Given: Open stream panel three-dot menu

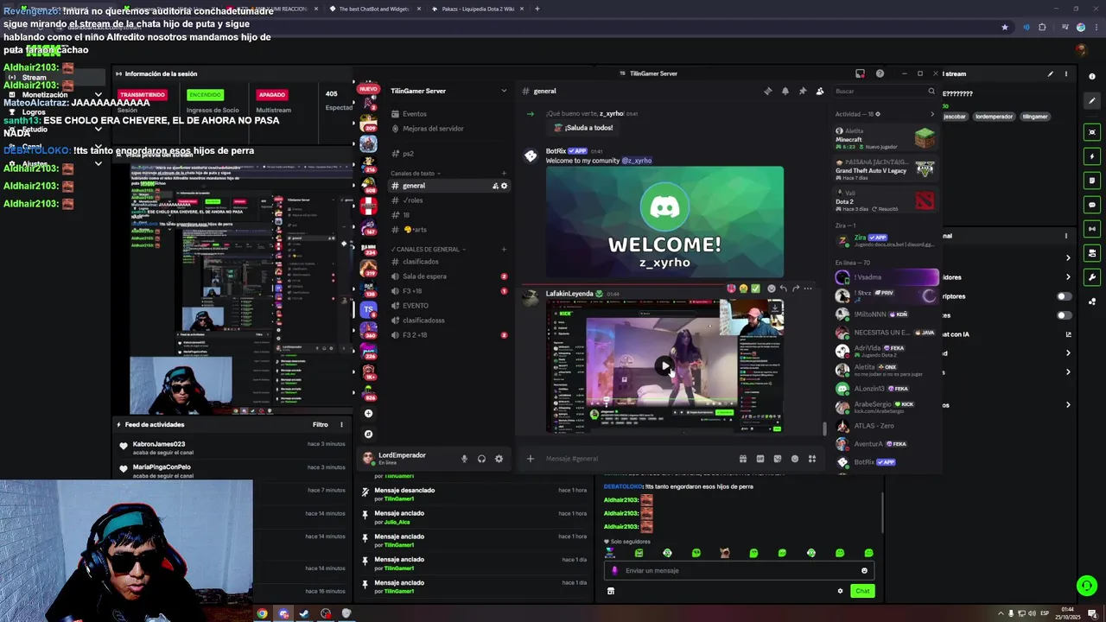Looking at the screenshot, I should pos(1065,74).
